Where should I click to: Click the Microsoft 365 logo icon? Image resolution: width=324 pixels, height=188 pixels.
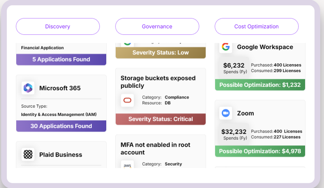point(28,88)
